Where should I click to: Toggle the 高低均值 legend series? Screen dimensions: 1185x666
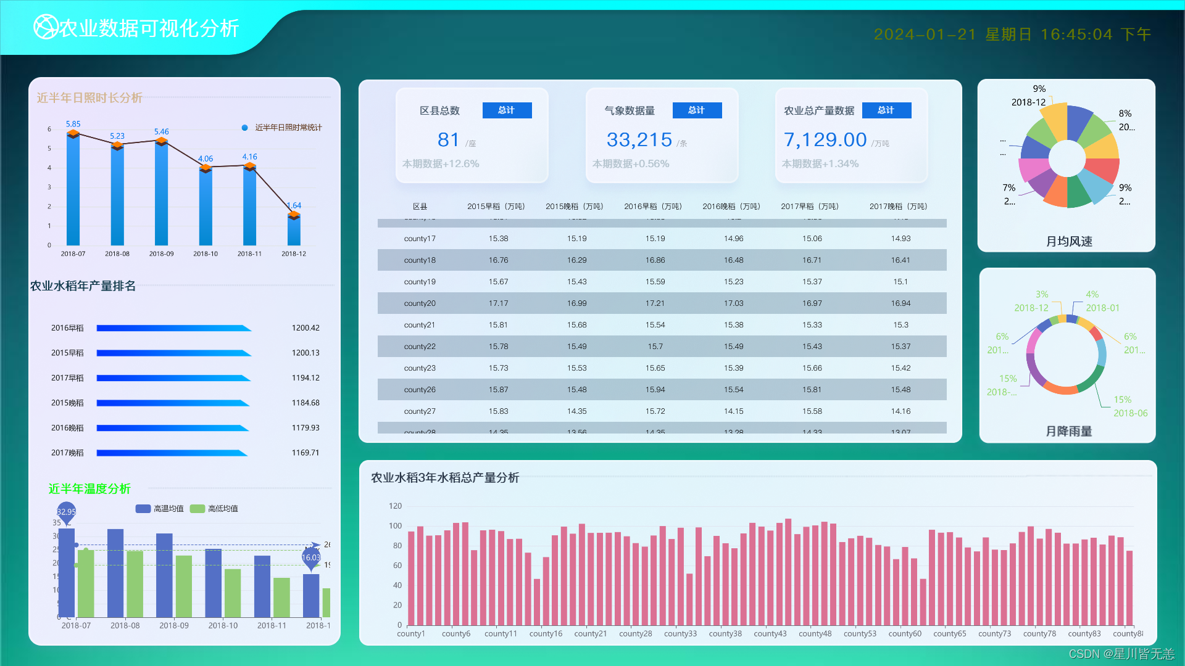point(214,509)
